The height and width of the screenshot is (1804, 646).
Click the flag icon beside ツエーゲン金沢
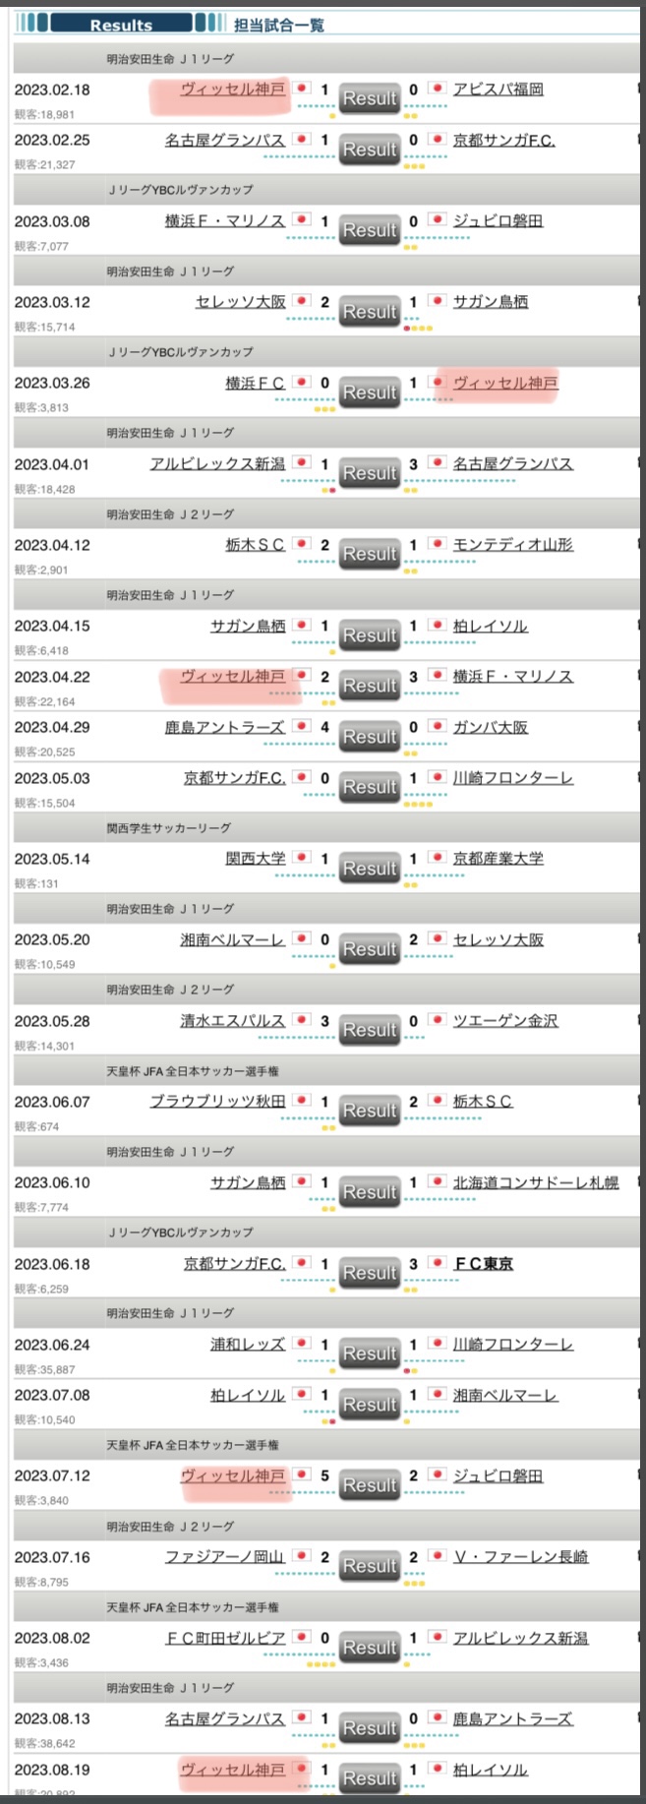click(x=437, y=1020)
